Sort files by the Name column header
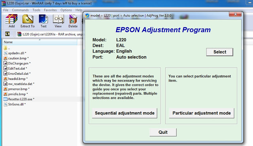The height and width of the screenshot is (146, 253). (40, 42)
